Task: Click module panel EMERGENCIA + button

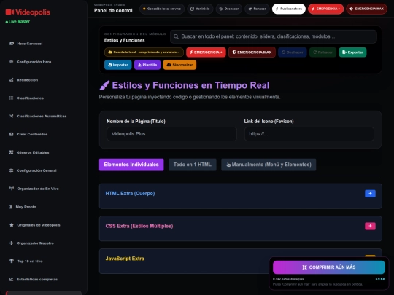Action: pos(206,52)
